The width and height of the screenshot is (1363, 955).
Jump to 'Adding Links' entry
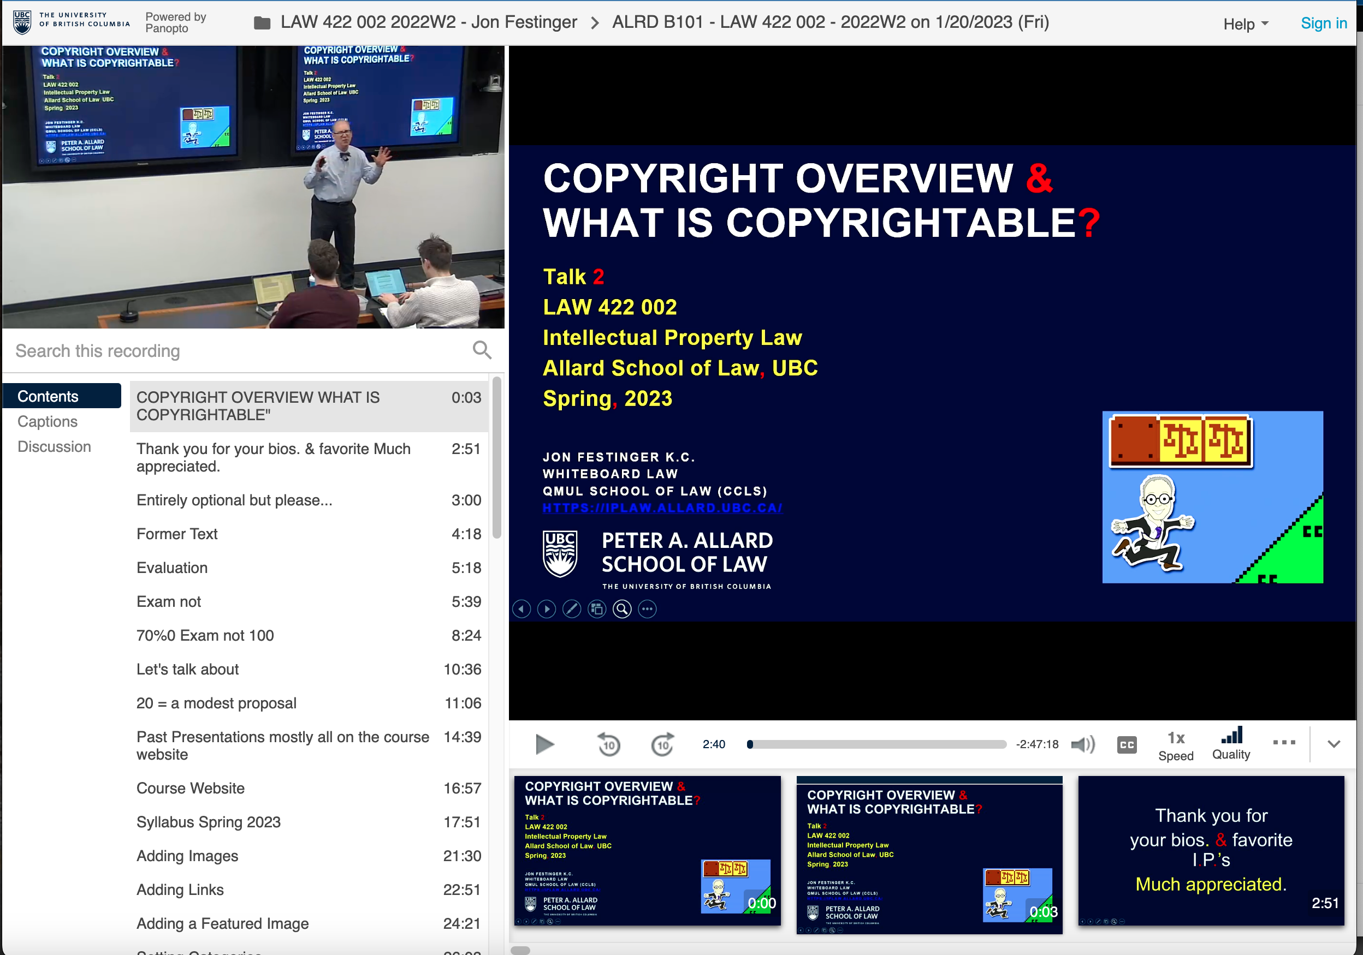tap(309, 890)
